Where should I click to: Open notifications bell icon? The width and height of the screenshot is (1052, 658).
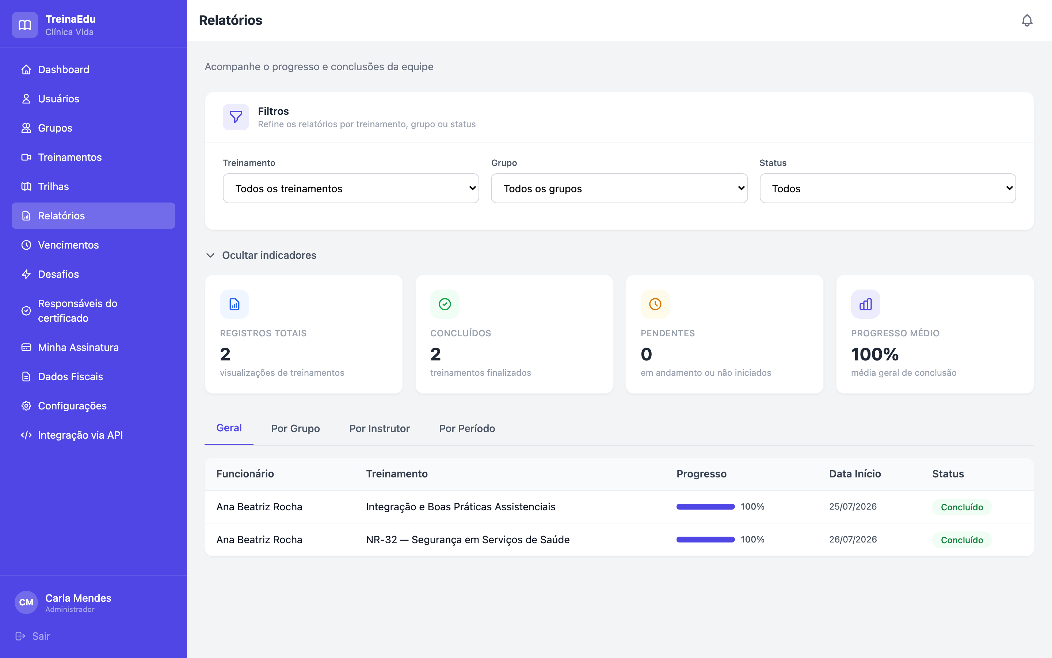pyautogui.click(x=1027, y=20)
